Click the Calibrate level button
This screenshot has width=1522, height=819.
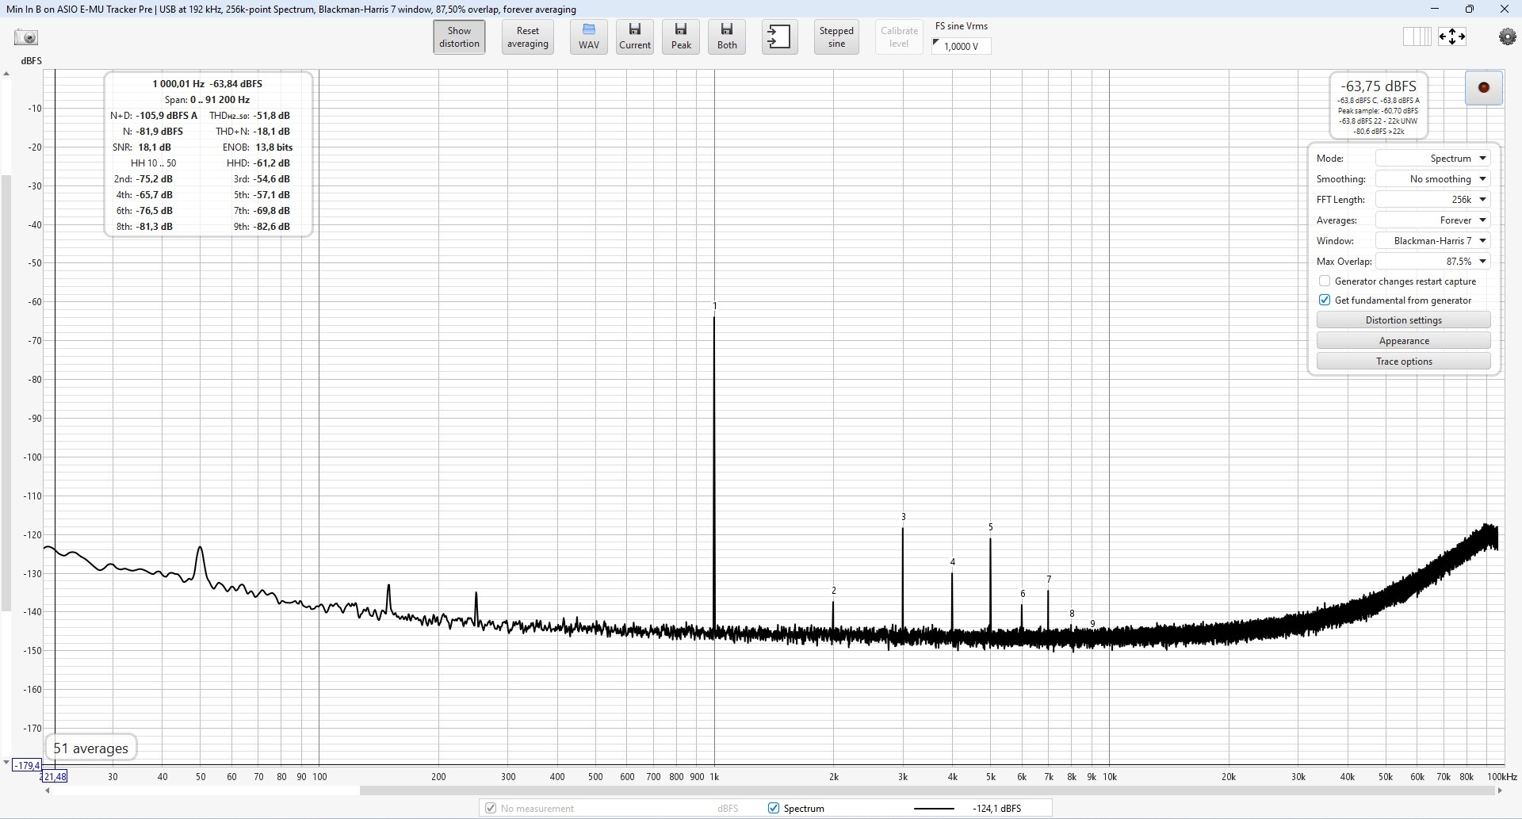pyautogui.click(x=899, y=37)
